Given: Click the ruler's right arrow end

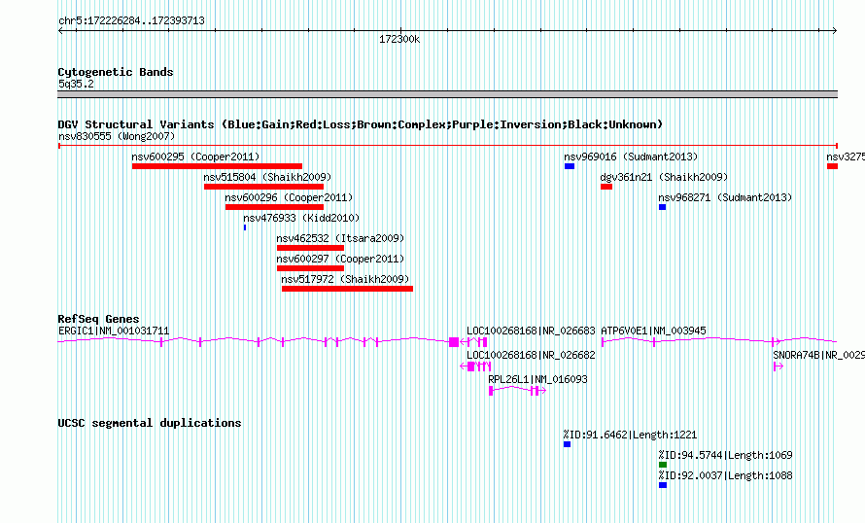Looking at the screenshot, I should coord(835,31).
